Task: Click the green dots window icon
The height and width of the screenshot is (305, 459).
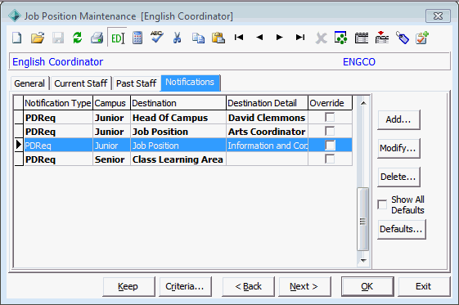Action: click(340, 38)
